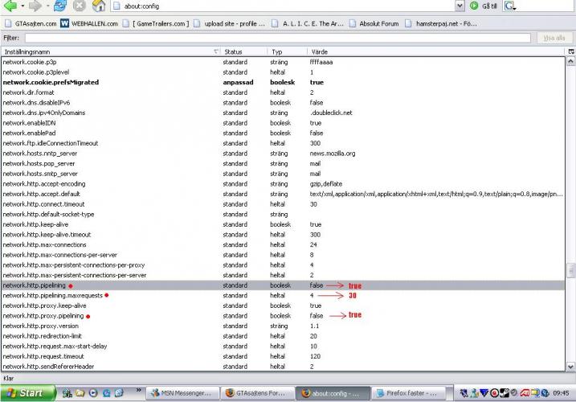Screen dimensions: 576x402
Task: Click the green 'Gå till' go button
Action: tap(484, 6)
